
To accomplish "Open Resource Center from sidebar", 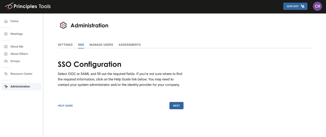I will click(x=21, y=74).
